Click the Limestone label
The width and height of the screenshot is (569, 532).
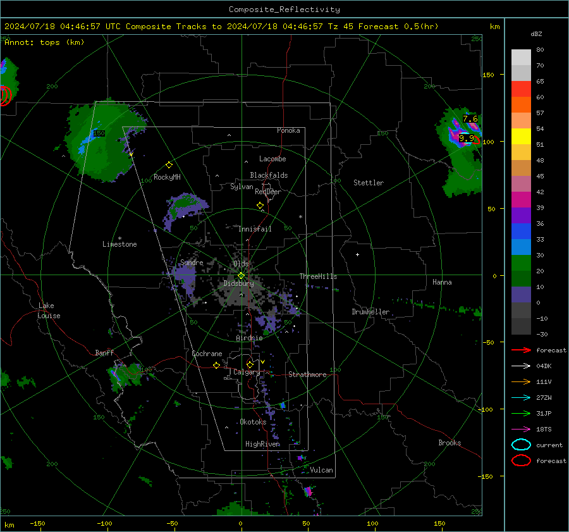click(119, 244)
